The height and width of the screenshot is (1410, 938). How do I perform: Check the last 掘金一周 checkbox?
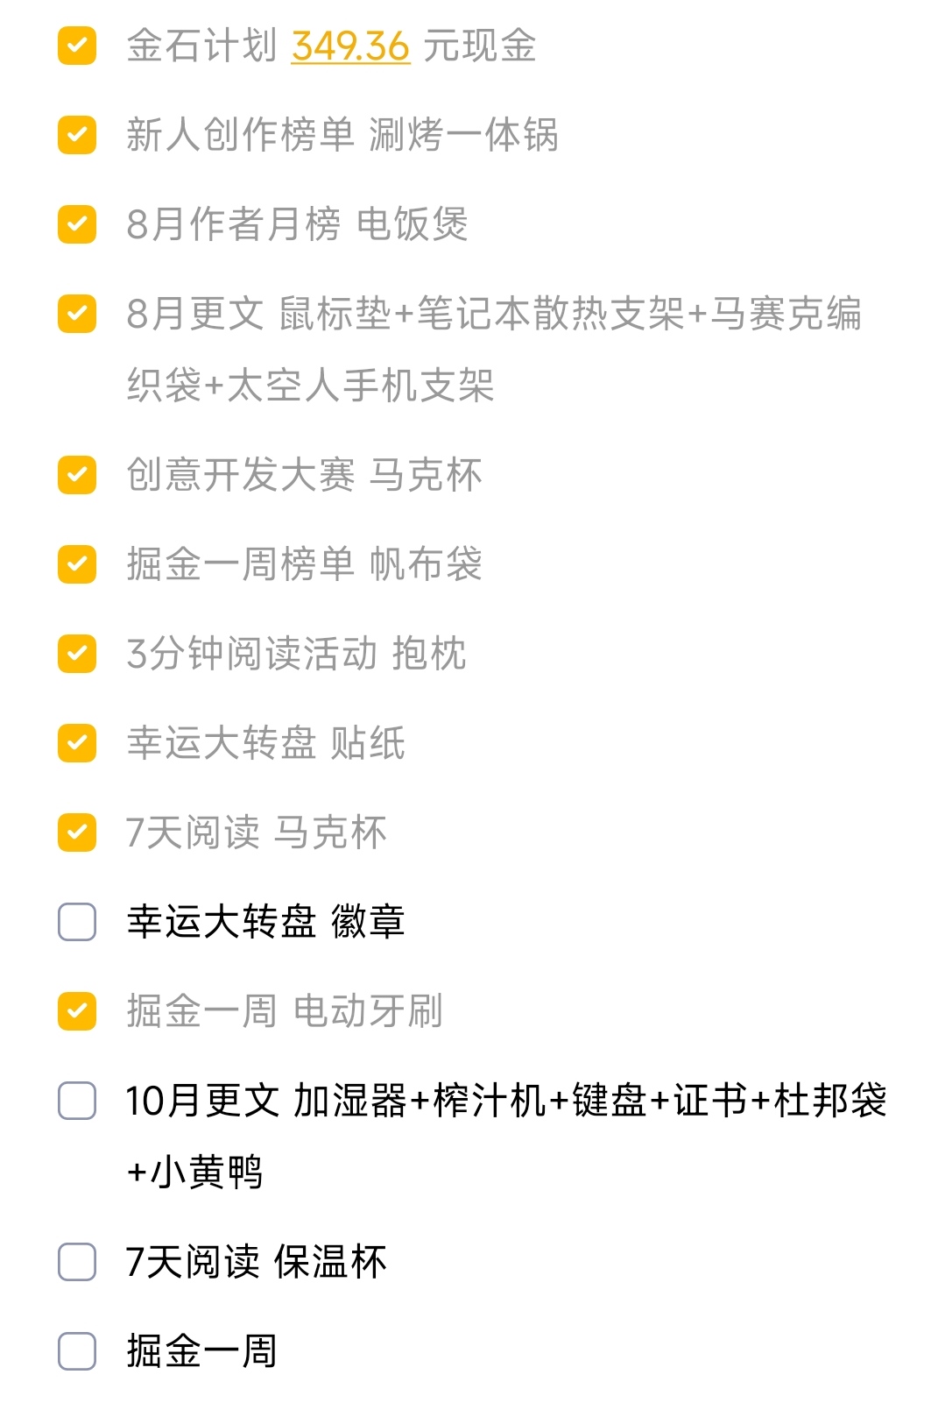coord(77,1351)
